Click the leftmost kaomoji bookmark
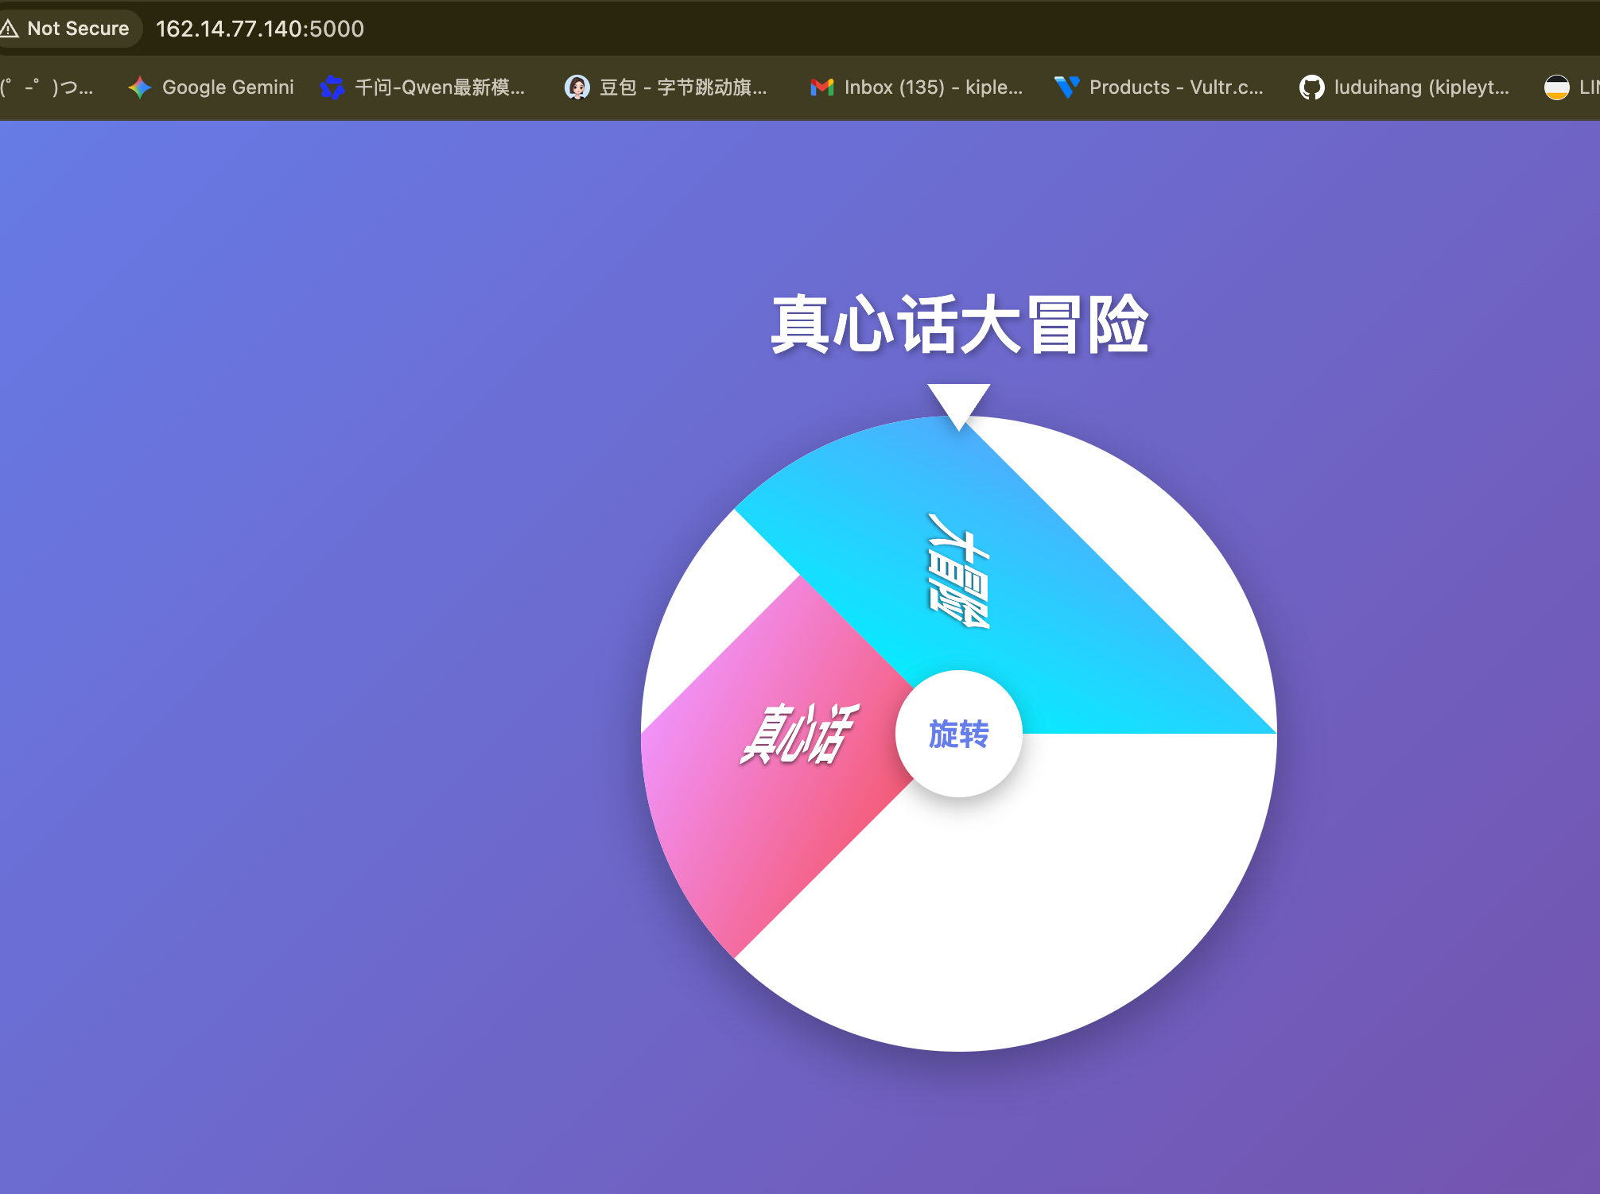Viewport: 1600px width, 1194px height. [48, 87]
